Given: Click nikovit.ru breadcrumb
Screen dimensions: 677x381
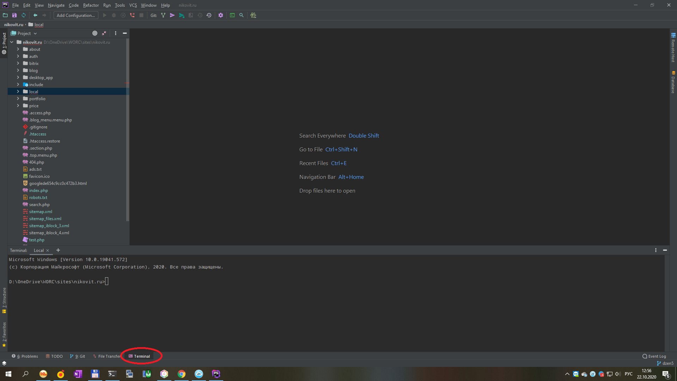Looking at the screenshot, I should (x=14, y=25).
